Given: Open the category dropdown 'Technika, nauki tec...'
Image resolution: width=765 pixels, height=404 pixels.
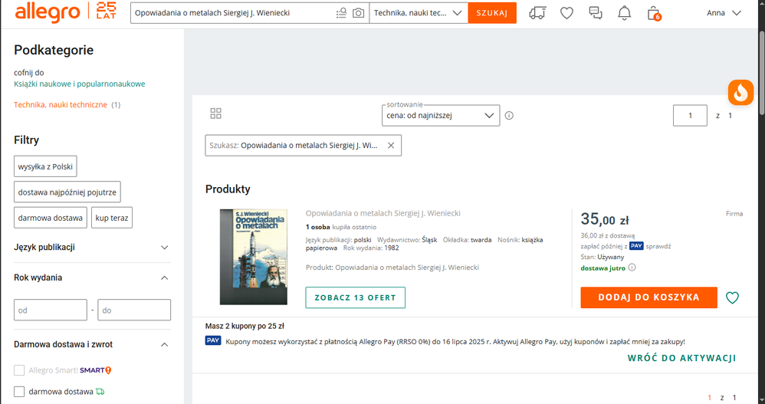Looking at the screenshot, I should [x=419, y=13].
